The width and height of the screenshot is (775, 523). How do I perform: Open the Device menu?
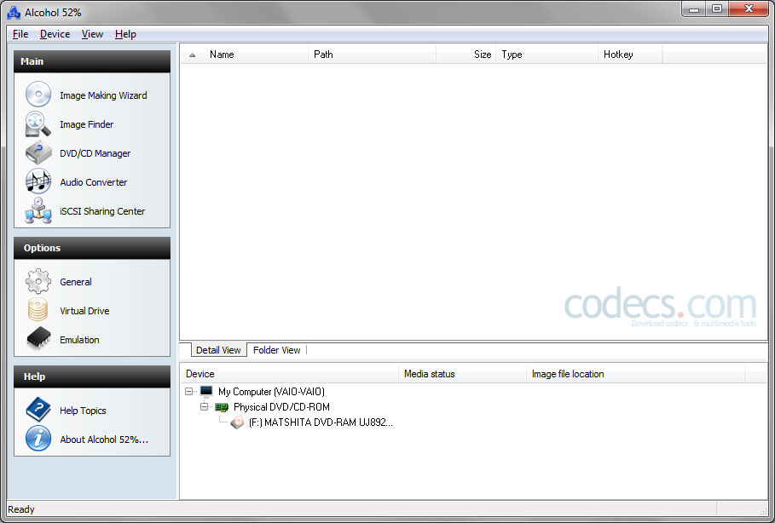point(55,34)
